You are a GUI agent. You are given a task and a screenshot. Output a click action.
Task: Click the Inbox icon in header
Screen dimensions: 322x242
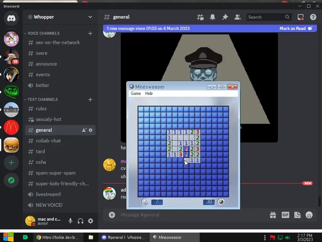(301, 17)
